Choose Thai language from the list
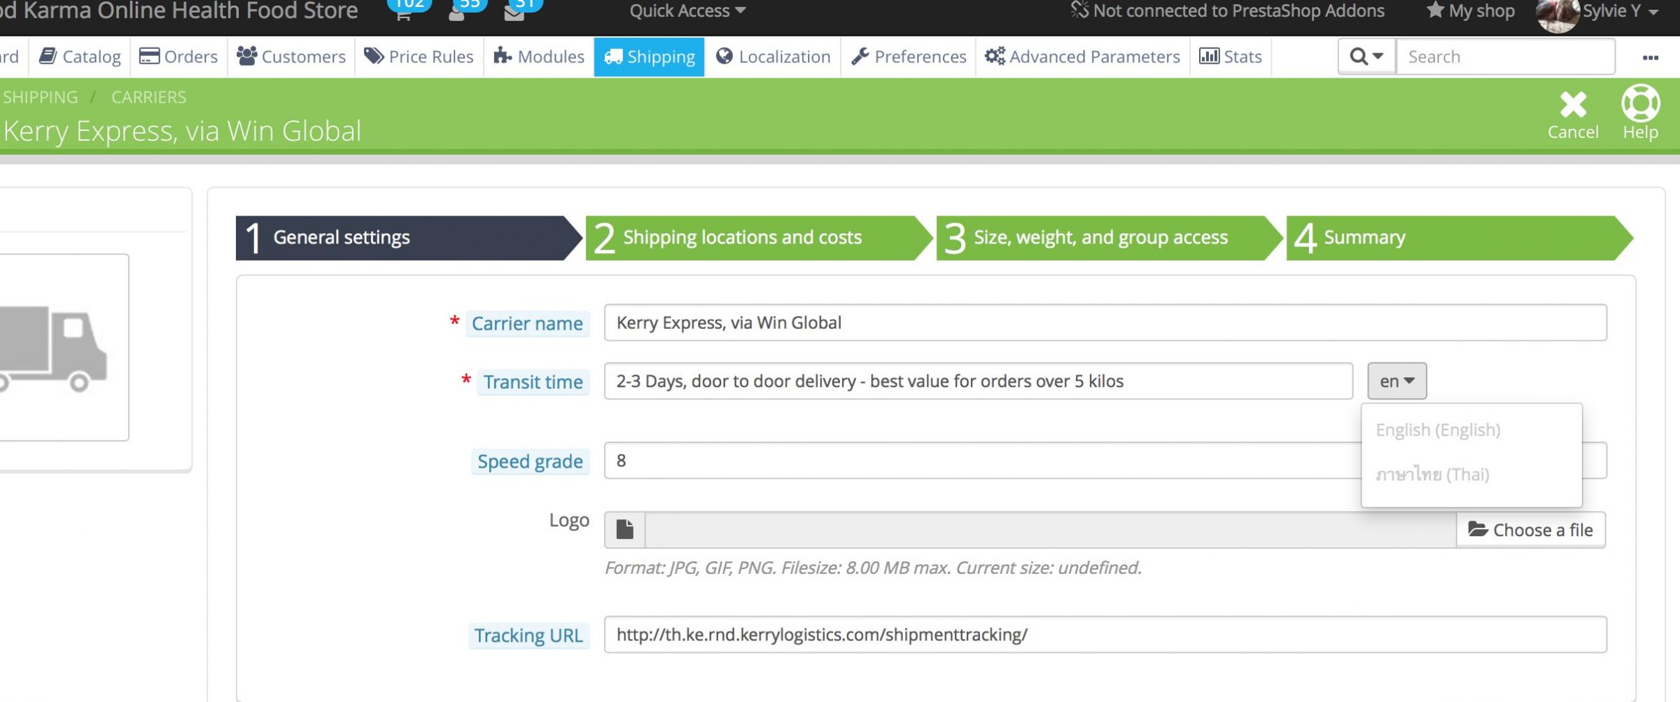The width and height of the screenshot is (1680, 702). (1432, 475)
